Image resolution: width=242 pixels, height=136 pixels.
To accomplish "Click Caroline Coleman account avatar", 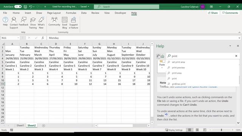I will [203, 7].
